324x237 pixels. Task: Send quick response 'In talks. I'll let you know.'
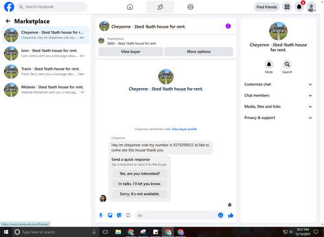click(140, 184)
